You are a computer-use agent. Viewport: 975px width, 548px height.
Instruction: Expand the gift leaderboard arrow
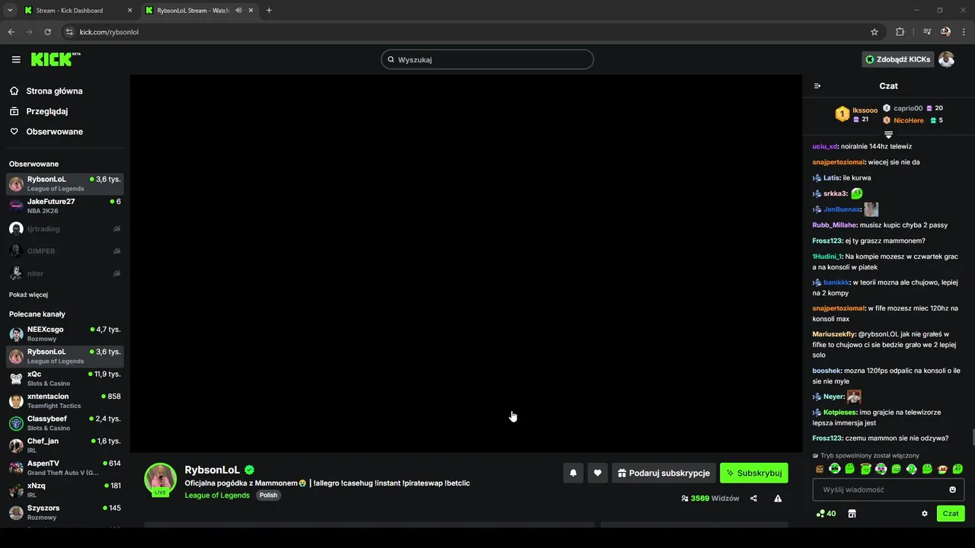pos(888,135)
